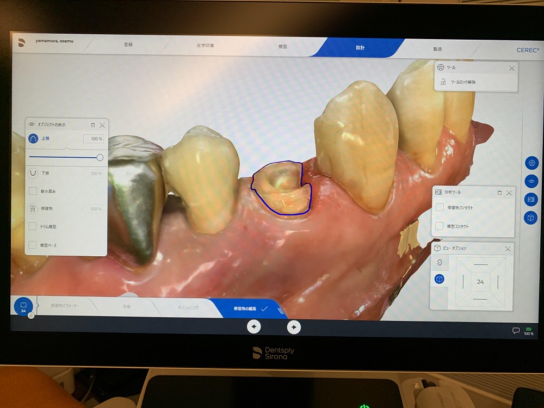Toggle the 修復物 restoration tooth icon
Screen dimensions: 544x408
pyautogui.click(x=33, y=208)
